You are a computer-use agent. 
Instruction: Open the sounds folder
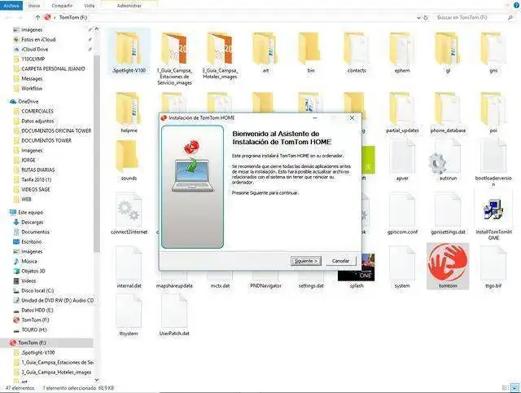click(129, 157)
